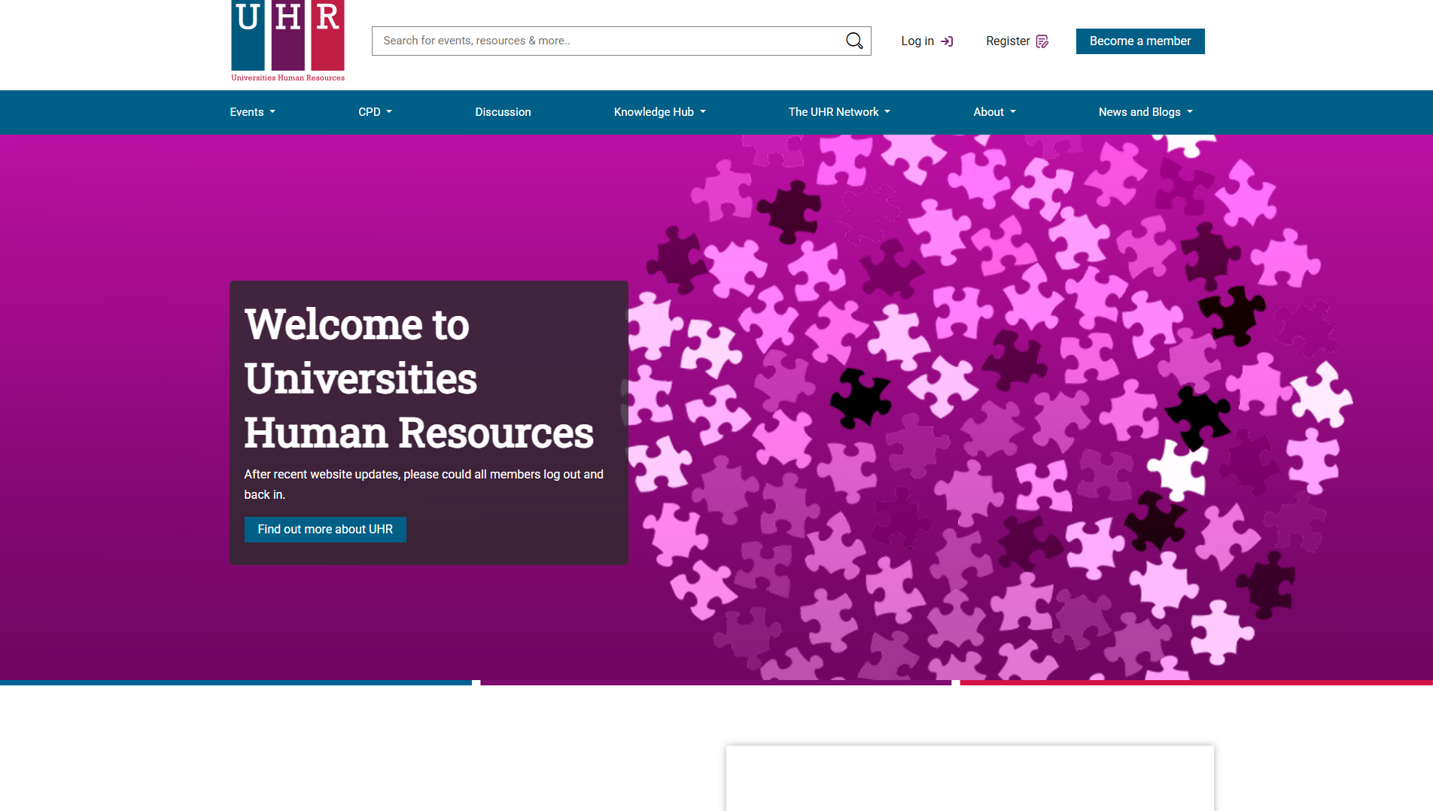Select the purple carousel slide indicator bar
This screenshot has height=811, width=1433.
(x=716, y=682)
